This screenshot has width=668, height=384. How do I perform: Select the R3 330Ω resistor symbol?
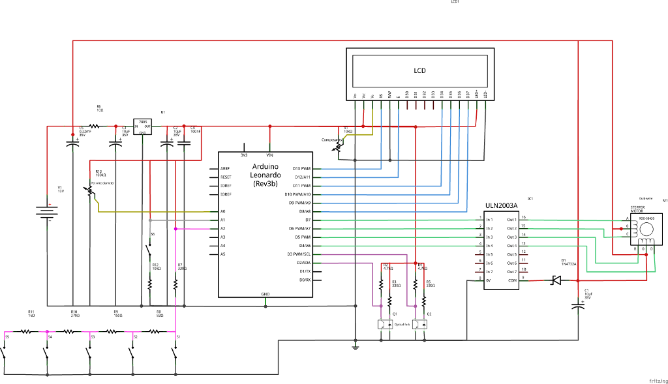[x=390, y=301]
